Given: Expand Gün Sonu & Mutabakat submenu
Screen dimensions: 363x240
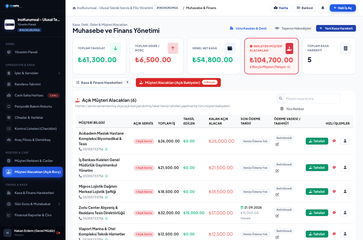Looking at the screenshot, I should pyautogui.click(x=59, y=204).
